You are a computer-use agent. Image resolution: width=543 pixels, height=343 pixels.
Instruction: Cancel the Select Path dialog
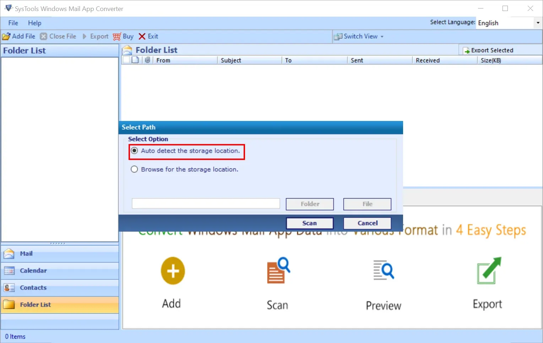click(367, 223)
